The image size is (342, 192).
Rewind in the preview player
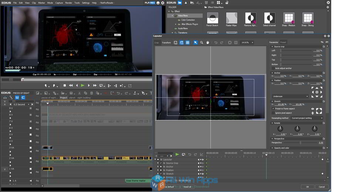pyautogui.click(x=71, y=85)
